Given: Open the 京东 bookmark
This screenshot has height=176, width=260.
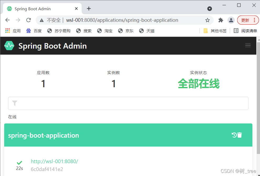Looking at the screenshot, I should [126, 31].
